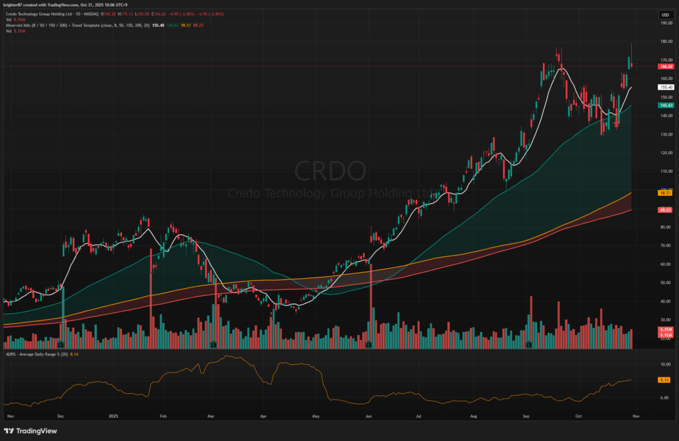Click the 2025 label on time axis
Viewport: 679px width, 441px height.
tap(111, 418)
